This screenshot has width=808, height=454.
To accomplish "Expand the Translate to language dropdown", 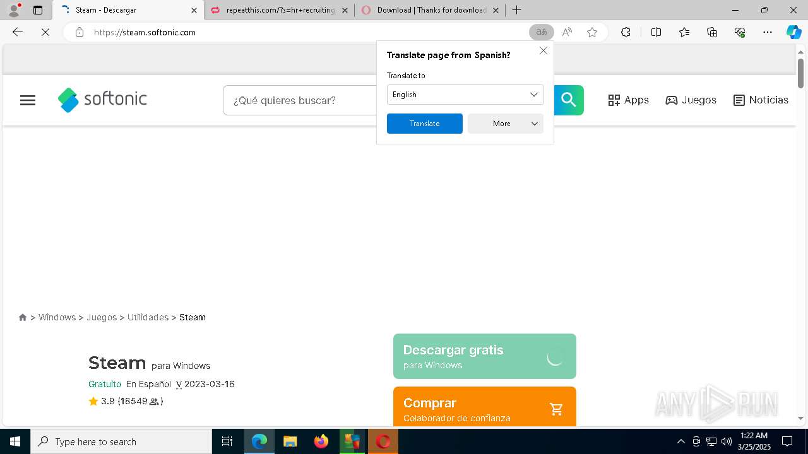I will tap(465, 95).
